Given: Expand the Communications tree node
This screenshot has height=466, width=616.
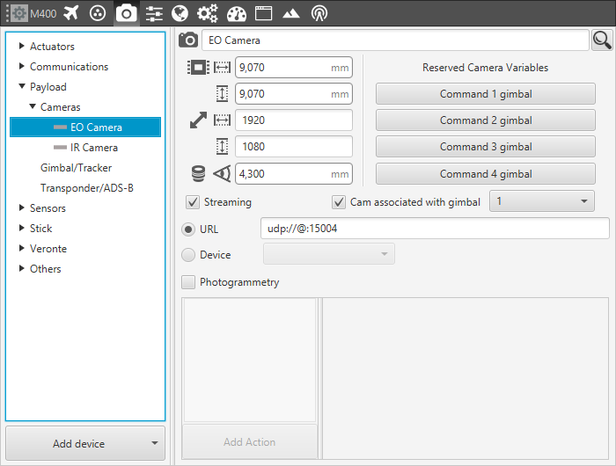Looking at the screenshot, I should (22, 66).
